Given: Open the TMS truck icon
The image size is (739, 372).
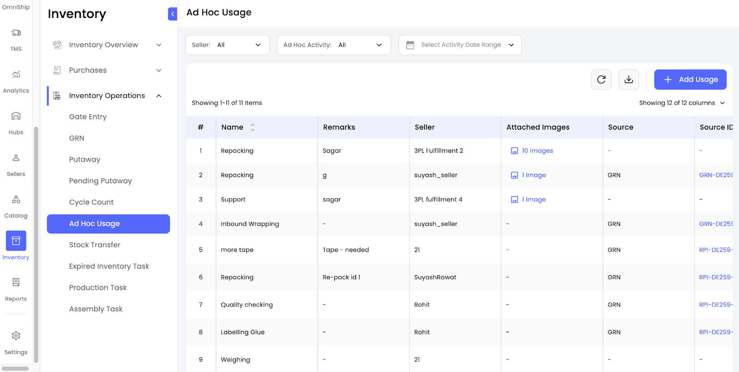Looking at the screenshot, I should tap(16, 33).
